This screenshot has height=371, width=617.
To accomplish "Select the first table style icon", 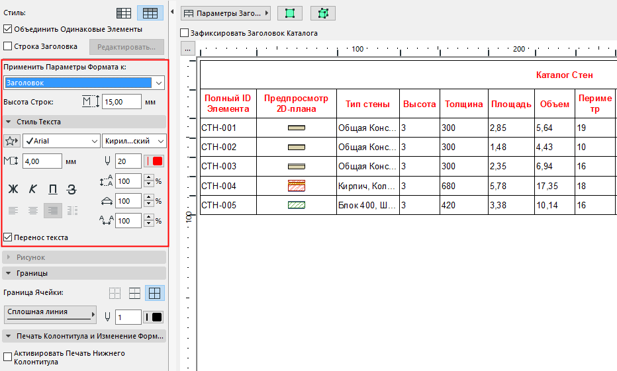I will (x=124, y=13).
